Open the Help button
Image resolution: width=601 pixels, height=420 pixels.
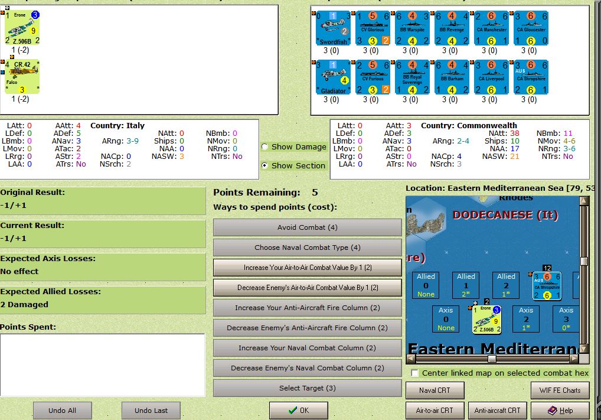click(x=560, y=411)
